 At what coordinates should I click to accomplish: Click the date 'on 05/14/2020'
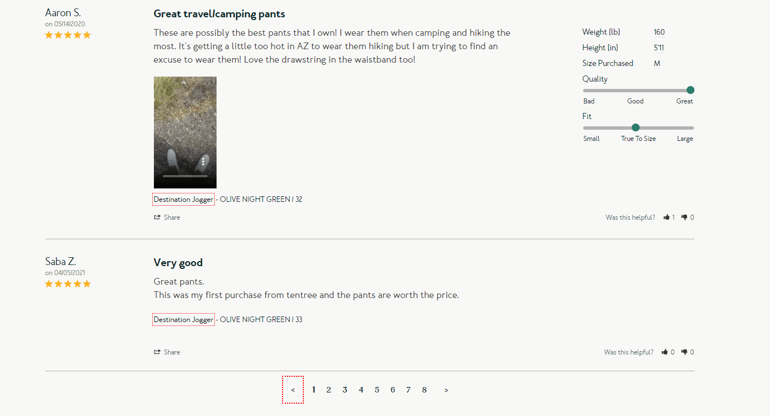tap(65, 24)
